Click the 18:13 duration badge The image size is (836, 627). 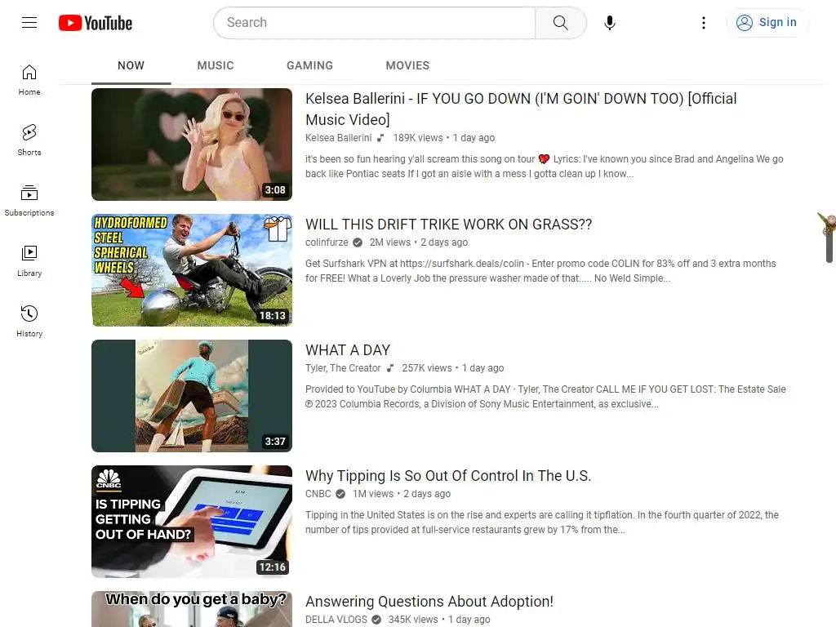click(x=273, y=316)
